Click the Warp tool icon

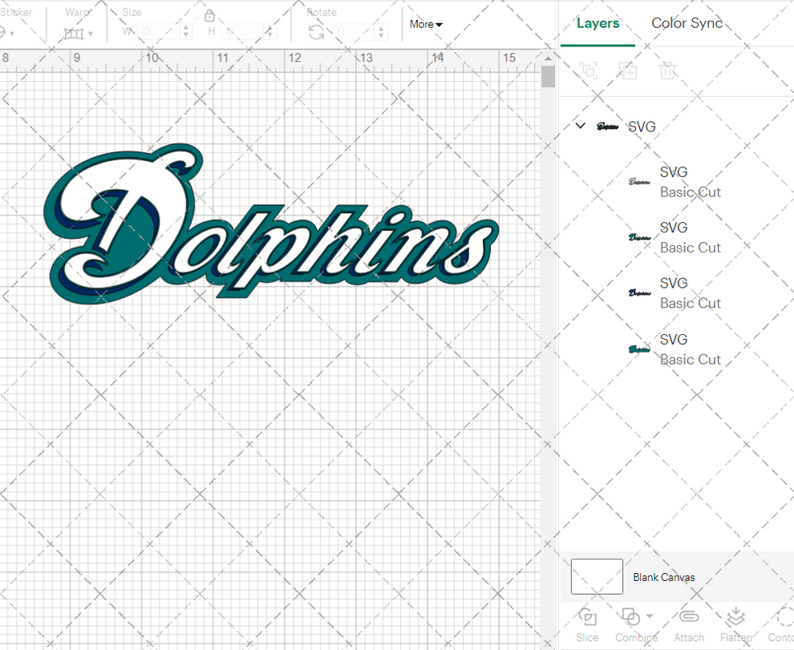point(75,33)
